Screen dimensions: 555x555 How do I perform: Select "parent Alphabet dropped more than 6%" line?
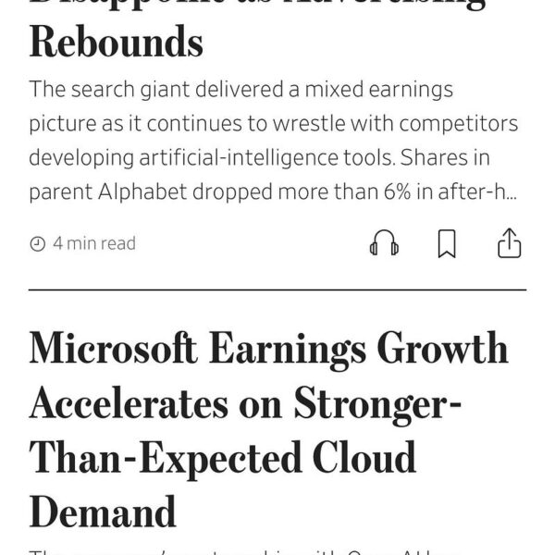coord(220,191)
